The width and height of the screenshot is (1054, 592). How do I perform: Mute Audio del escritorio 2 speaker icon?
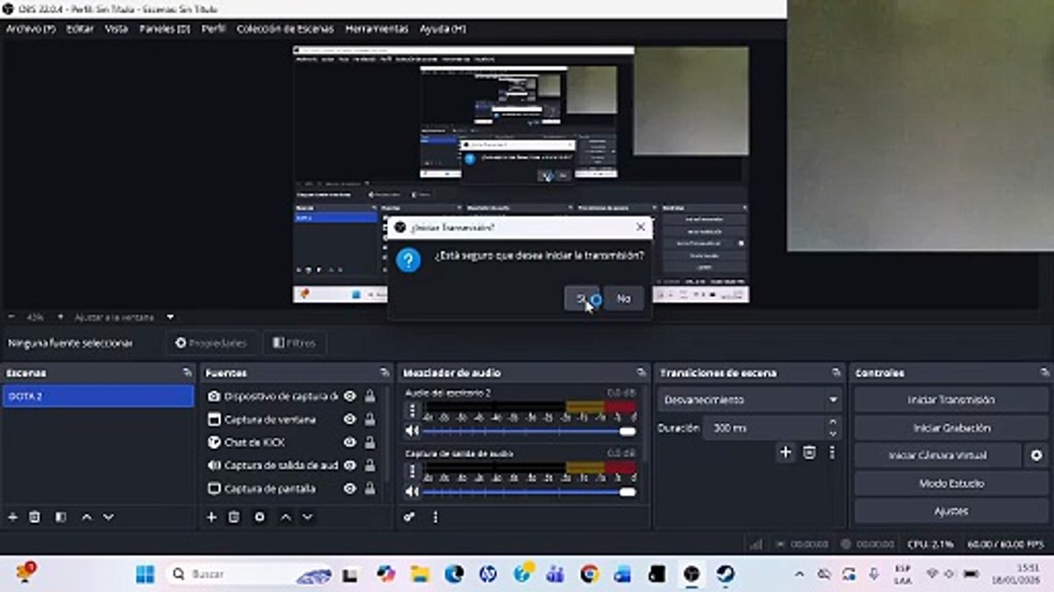(x=413, y=431)
